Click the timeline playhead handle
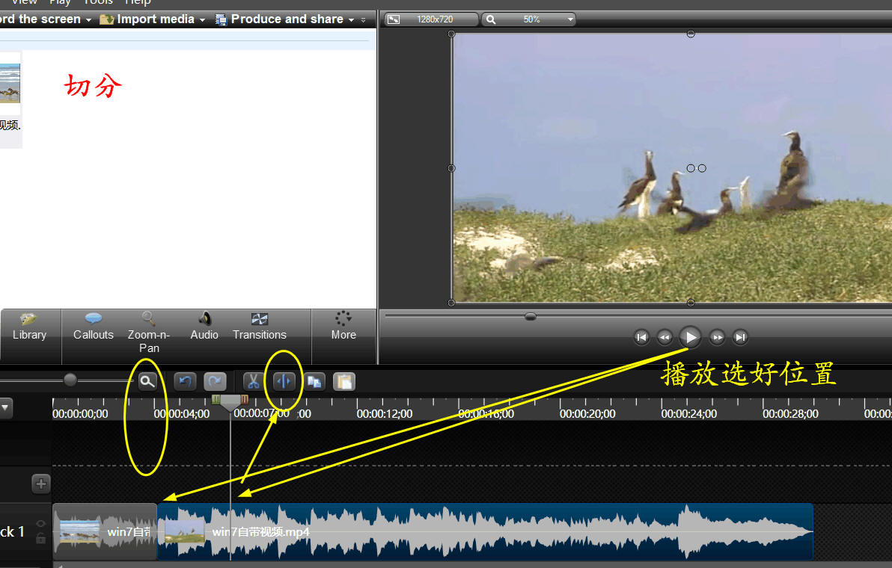This screenshot has height=568, width=892. tap(230, 404)
